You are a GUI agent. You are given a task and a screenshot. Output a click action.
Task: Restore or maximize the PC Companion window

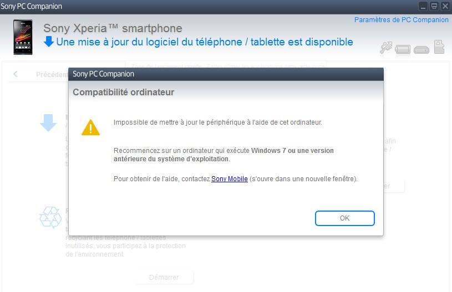[434, 6]
